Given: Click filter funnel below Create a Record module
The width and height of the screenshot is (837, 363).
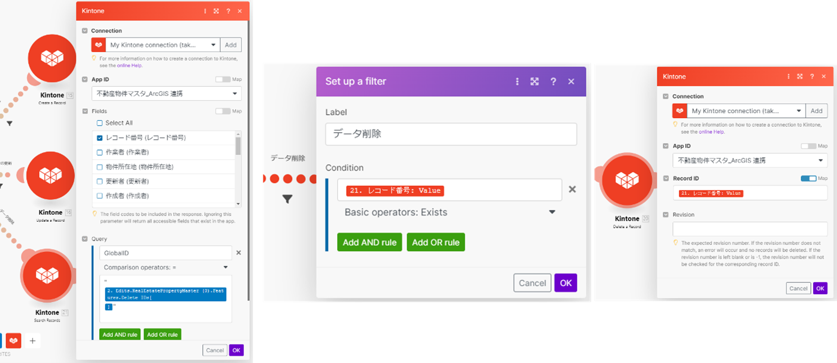Looking at the screenshot, I should (10, 124).
